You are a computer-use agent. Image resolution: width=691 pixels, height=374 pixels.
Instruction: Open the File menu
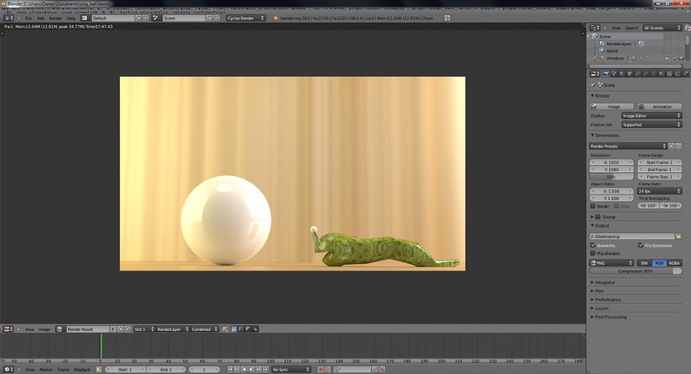point(28,18)
